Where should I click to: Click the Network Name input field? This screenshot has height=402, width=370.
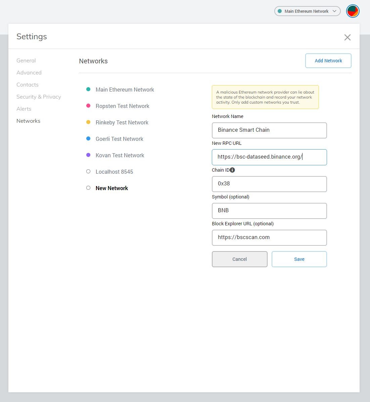[x=269, y=130]
